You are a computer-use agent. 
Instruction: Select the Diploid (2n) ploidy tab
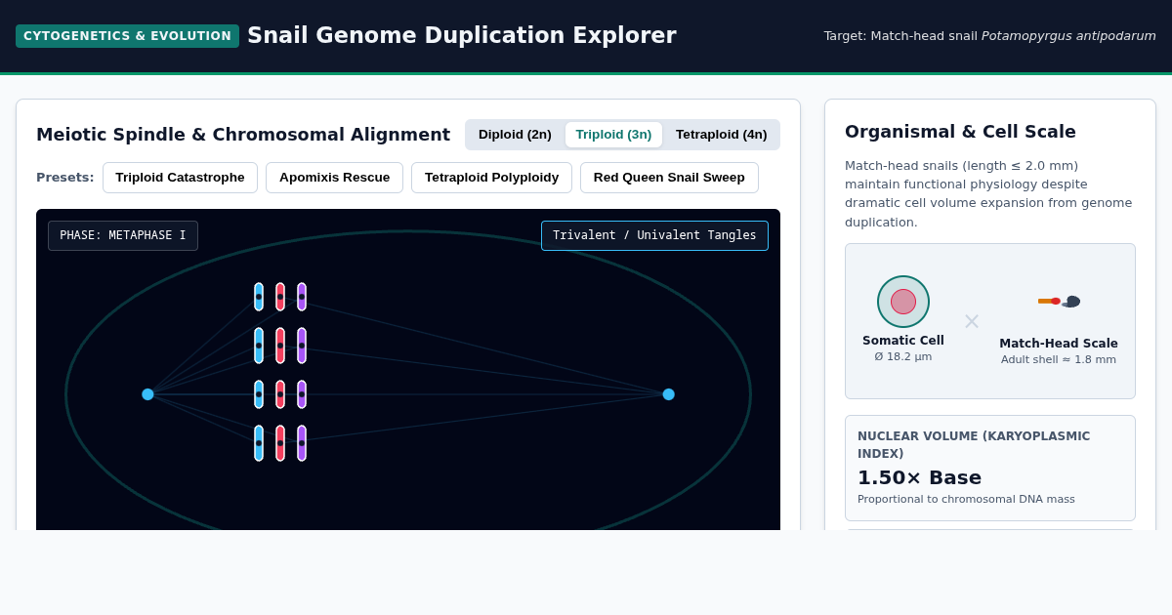click(515, 135)
